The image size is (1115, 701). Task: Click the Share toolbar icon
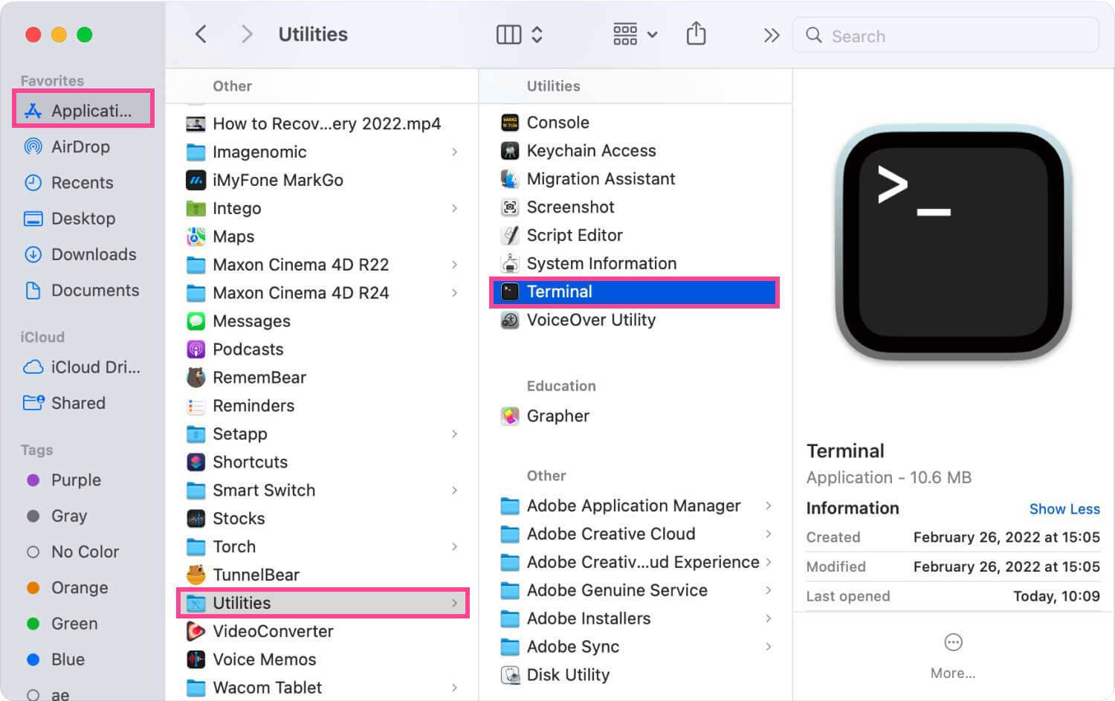[696, 33]
